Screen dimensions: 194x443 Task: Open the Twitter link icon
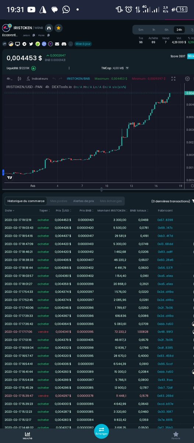(31, 44)
